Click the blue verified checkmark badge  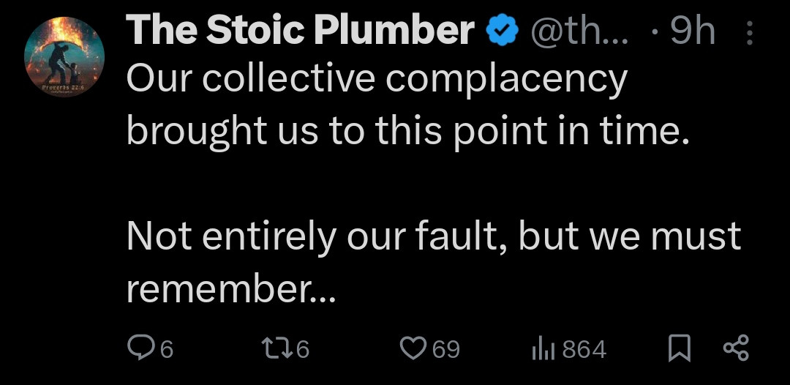pyautogui.click(x=503, y=33)
